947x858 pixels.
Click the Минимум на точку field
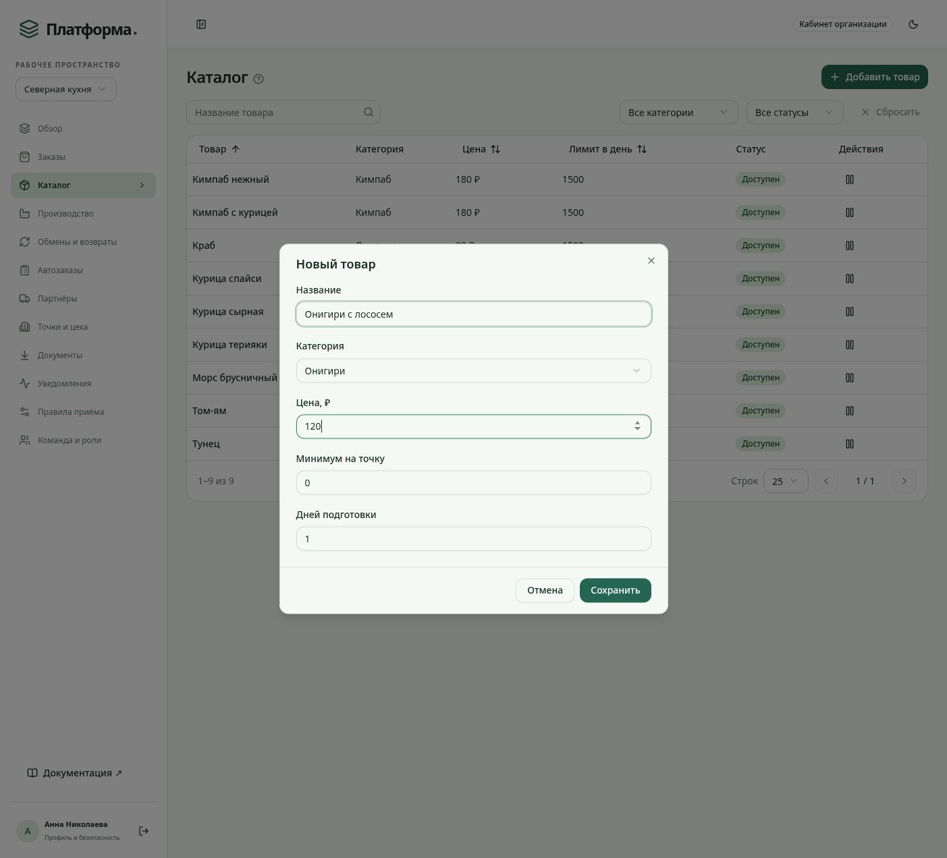tap(474, 482)
